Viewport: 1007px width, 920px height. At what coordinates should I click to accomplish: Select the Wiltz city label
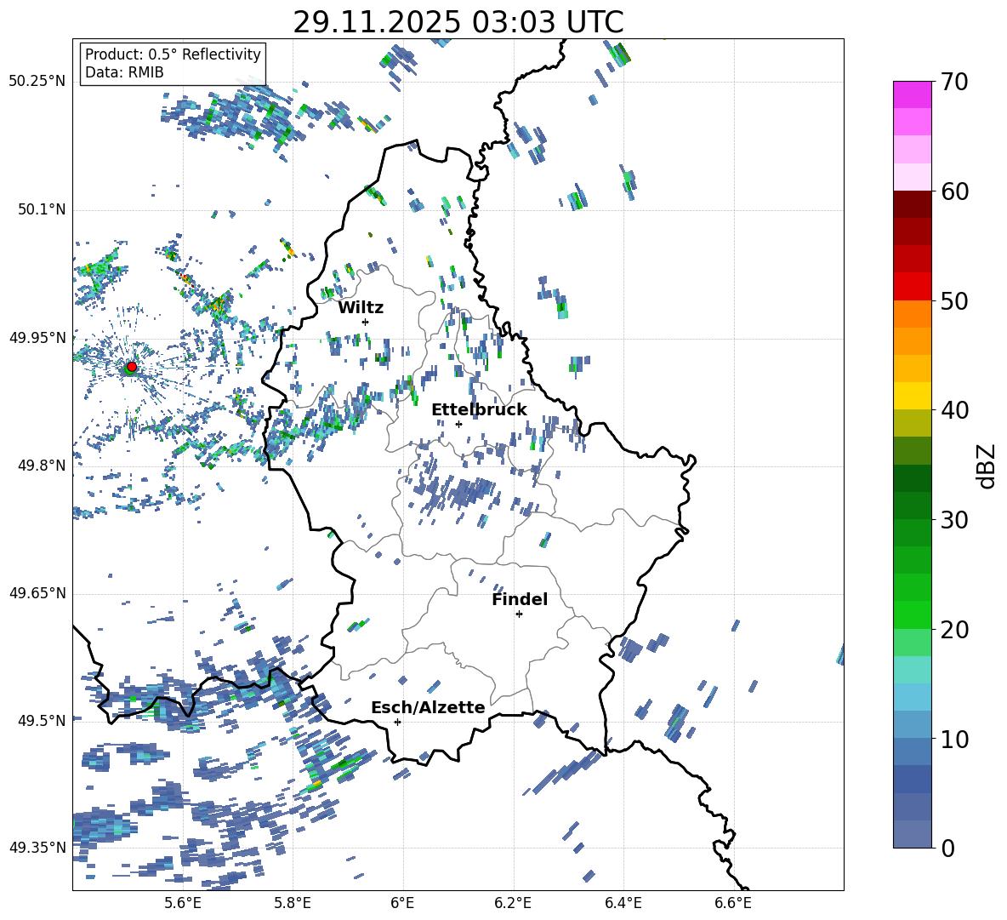coord(361,307)
